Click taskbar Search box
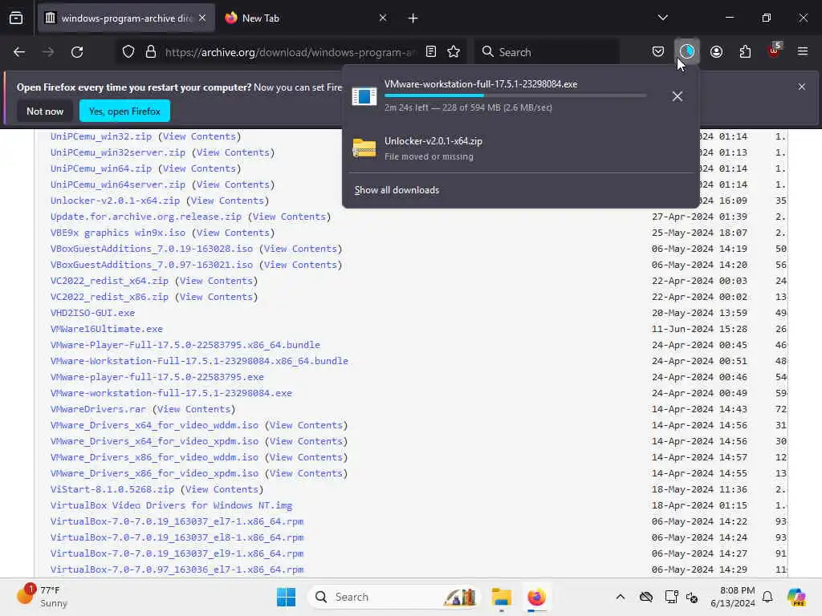 click(x=394, y=597)
